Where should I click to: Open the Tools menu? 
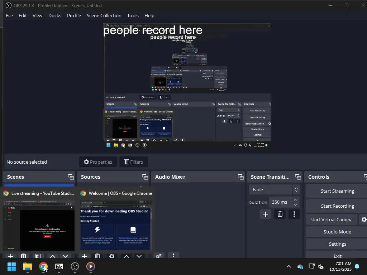click(133, 15)
